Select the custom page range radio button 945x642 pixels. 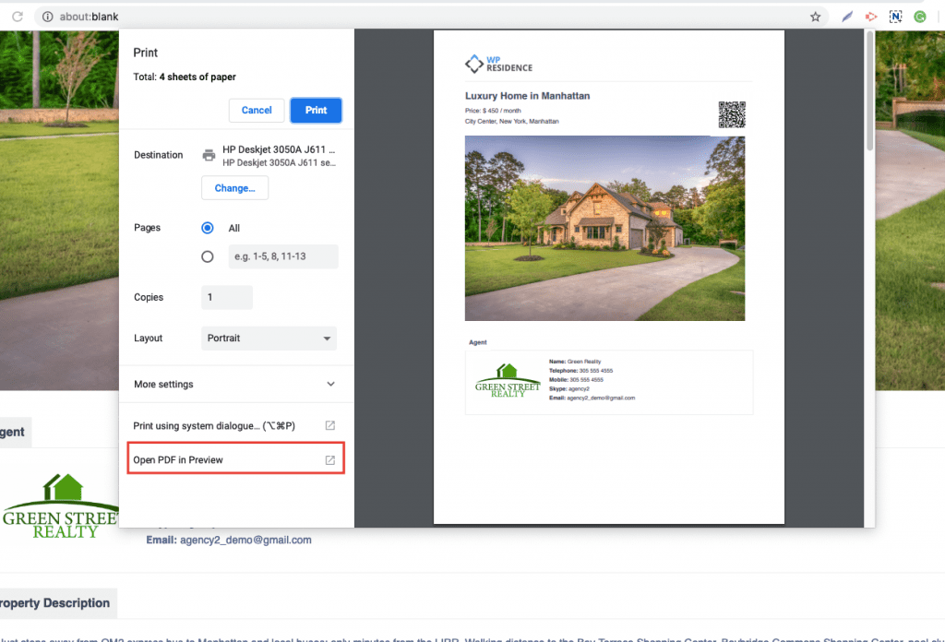(x=208, y=256)
